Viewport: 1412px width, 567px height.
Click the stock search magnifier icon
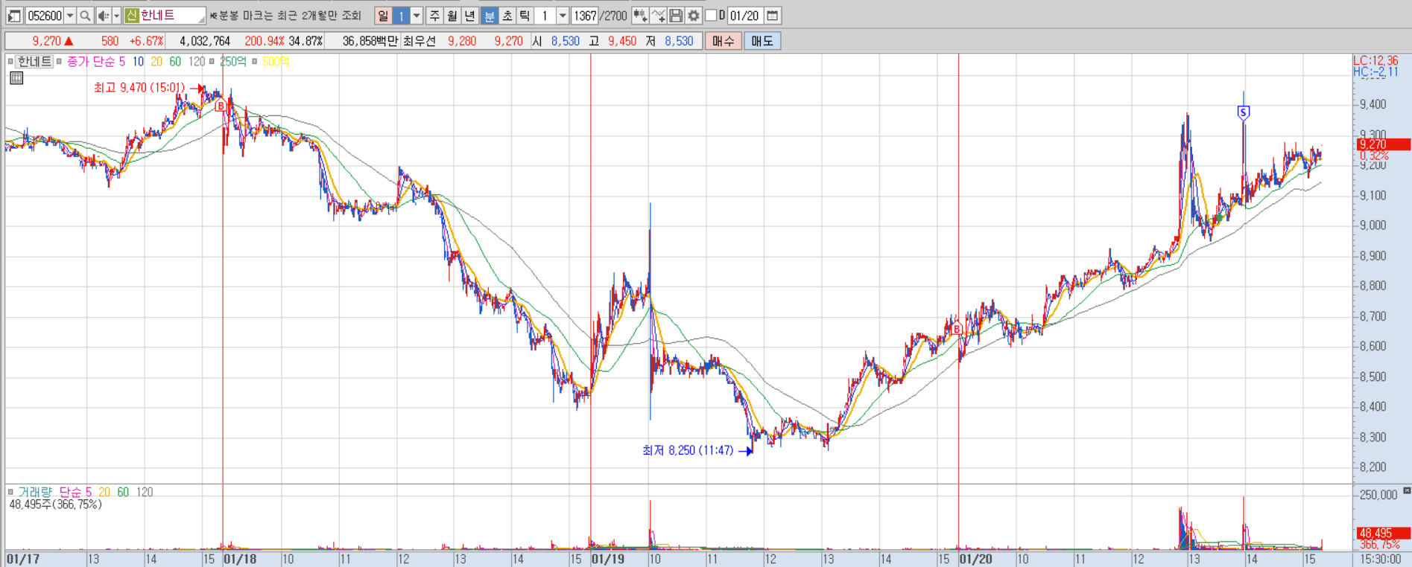pyautogui.click(x=85, y=16)
